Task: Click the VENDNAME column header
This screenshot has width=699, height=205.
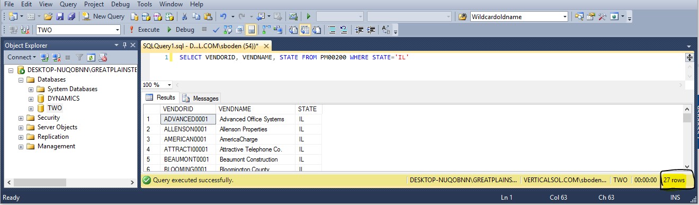Action: tap(256, 109)
